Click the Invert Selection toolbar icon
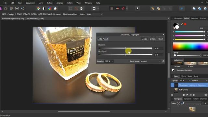Viewport: 208px width, 117px height. [x=82, y=9]
